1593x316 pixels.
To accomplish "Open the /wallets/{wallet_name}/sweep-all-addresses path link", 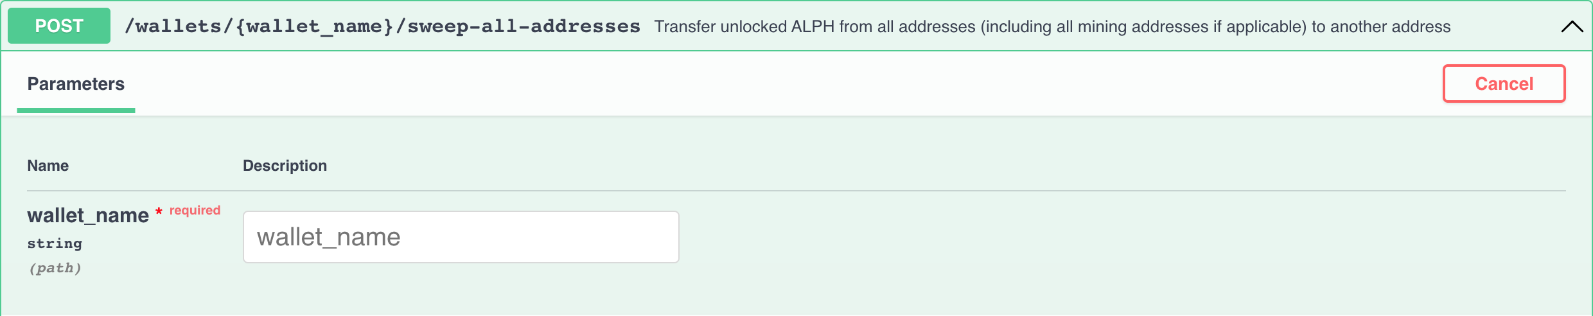I will pyautogui.click(x=382, y=26).
